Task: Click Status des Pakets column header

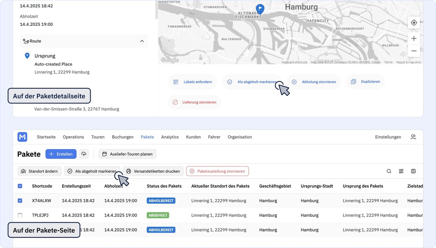Action: pyautogui.click(x=164, y=186)
